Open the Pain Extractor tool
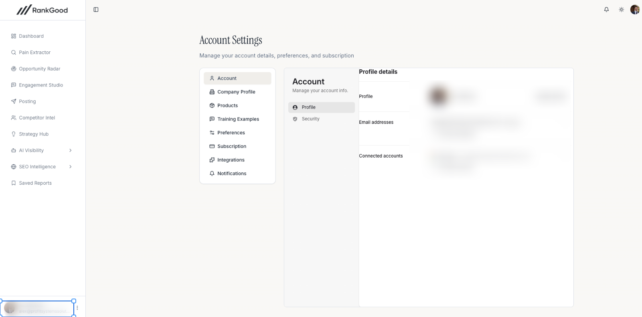This screenshot has width=642, height=317. click(34, 52)
